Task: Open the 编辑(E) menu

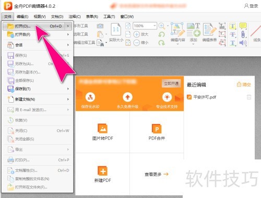Action: pyautogui.click(x=22, y=17)
